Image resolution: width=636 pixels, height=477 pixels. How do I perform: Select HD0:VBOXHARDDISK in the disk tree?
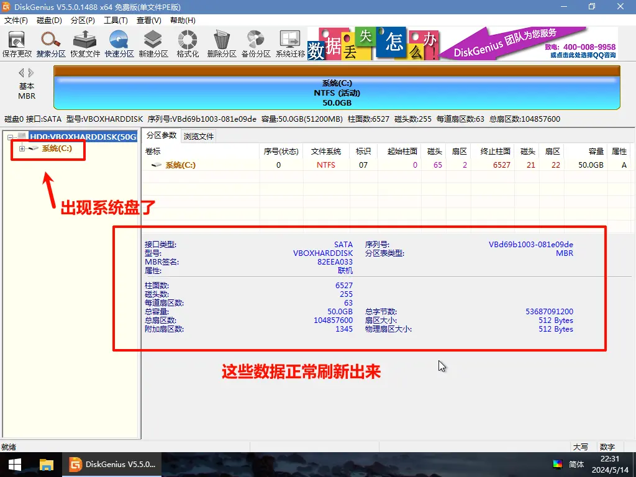coord(83,137)
